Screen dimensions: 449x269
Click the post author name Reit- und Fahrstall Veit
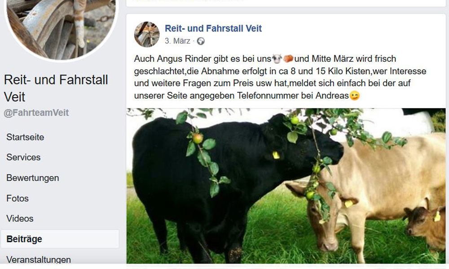213,28
